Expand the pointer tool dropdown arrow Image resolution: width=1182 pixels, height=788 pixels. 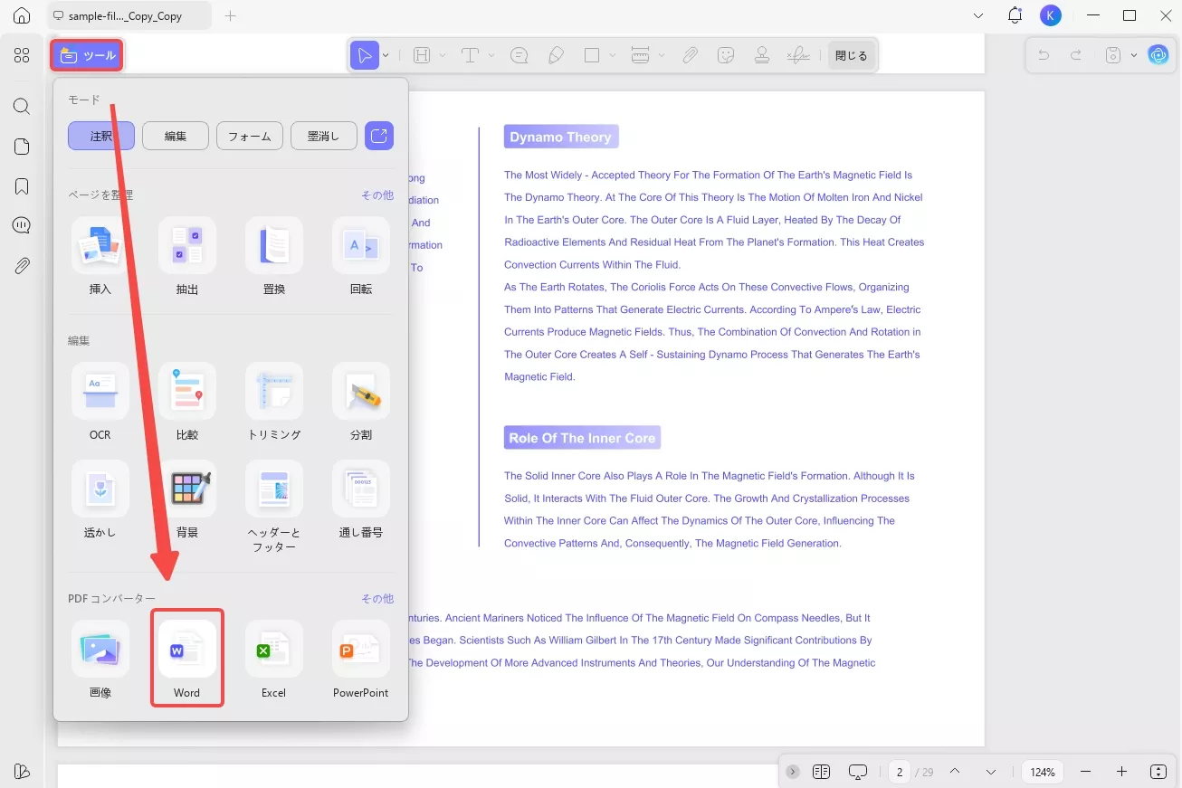[386, 55]
